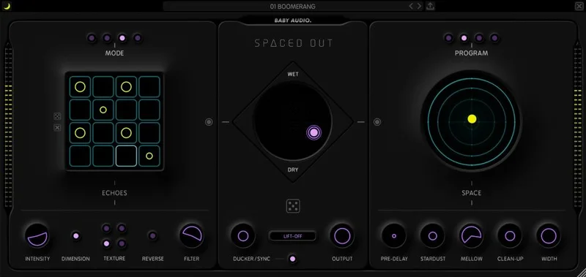
Task: Select the second MODE dot
Action: click(107, 38)
